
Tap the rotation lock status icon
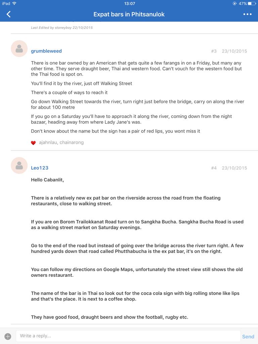234,3
